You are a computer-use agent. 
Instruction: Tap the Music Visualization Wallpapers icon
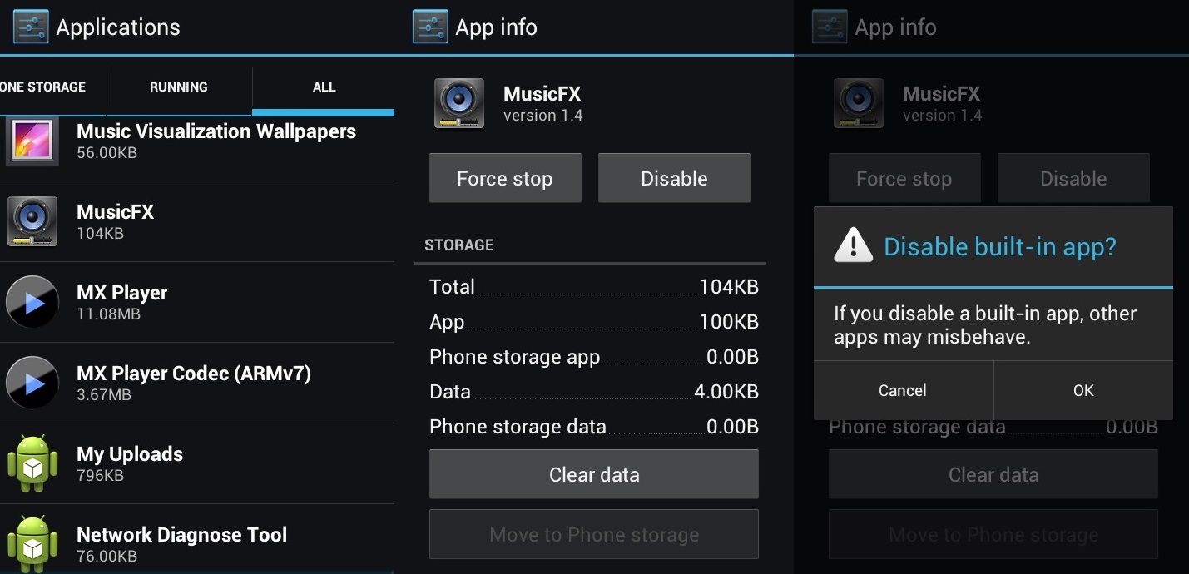(x=32, y=141)
